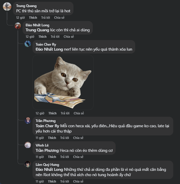Click the Trần Phương mention in VAnh Lê's reply
This screenshot has width=180, height=184.
tap(47, 150)
